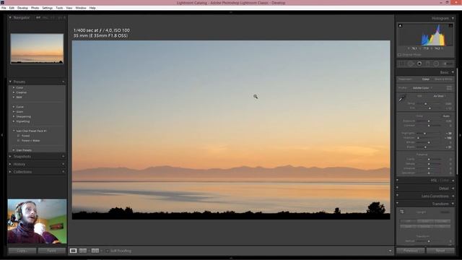
Task: Toggle the HSL / Color panel switch
Action: pyautogui.click(x=398, y=181)
